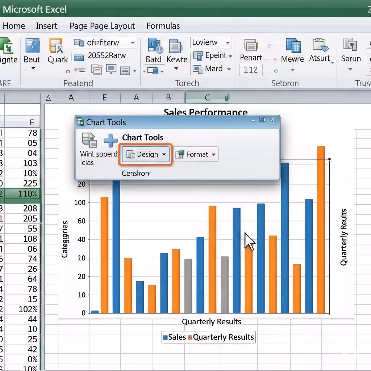Open the Lovierw combo box
The width and height of the screenshot is (371, 371).
tap(211, 42)
